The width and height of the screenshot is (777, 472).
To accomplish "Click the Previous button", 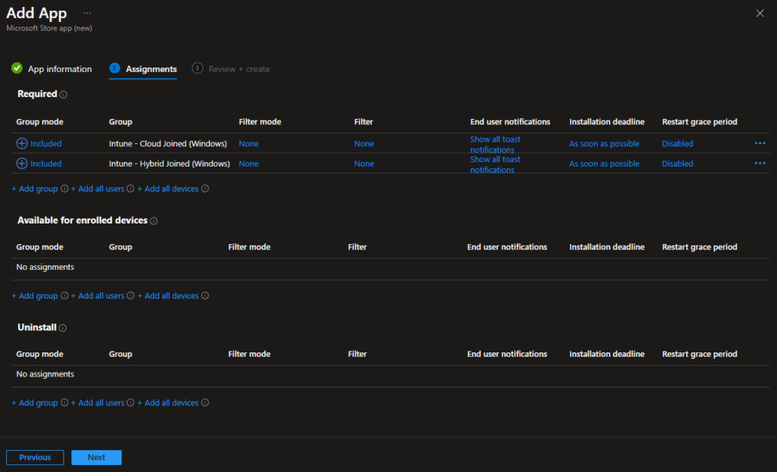I will coord(35,457).
